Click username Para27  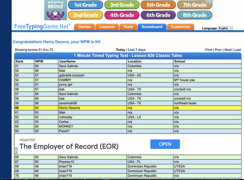click(64, 131)
